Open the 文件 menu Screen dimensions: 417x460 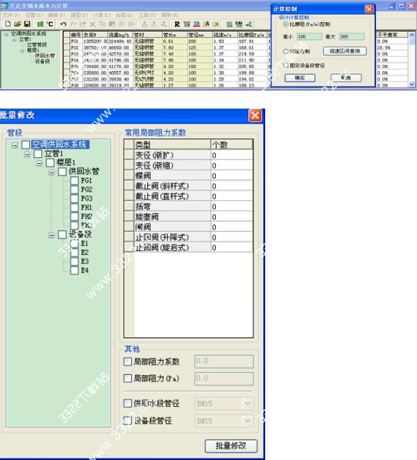[11, 15]
